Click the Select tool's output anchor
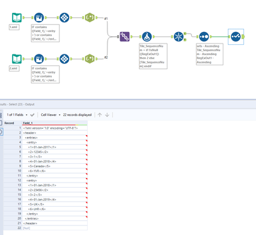 click(x=243, y=36)
